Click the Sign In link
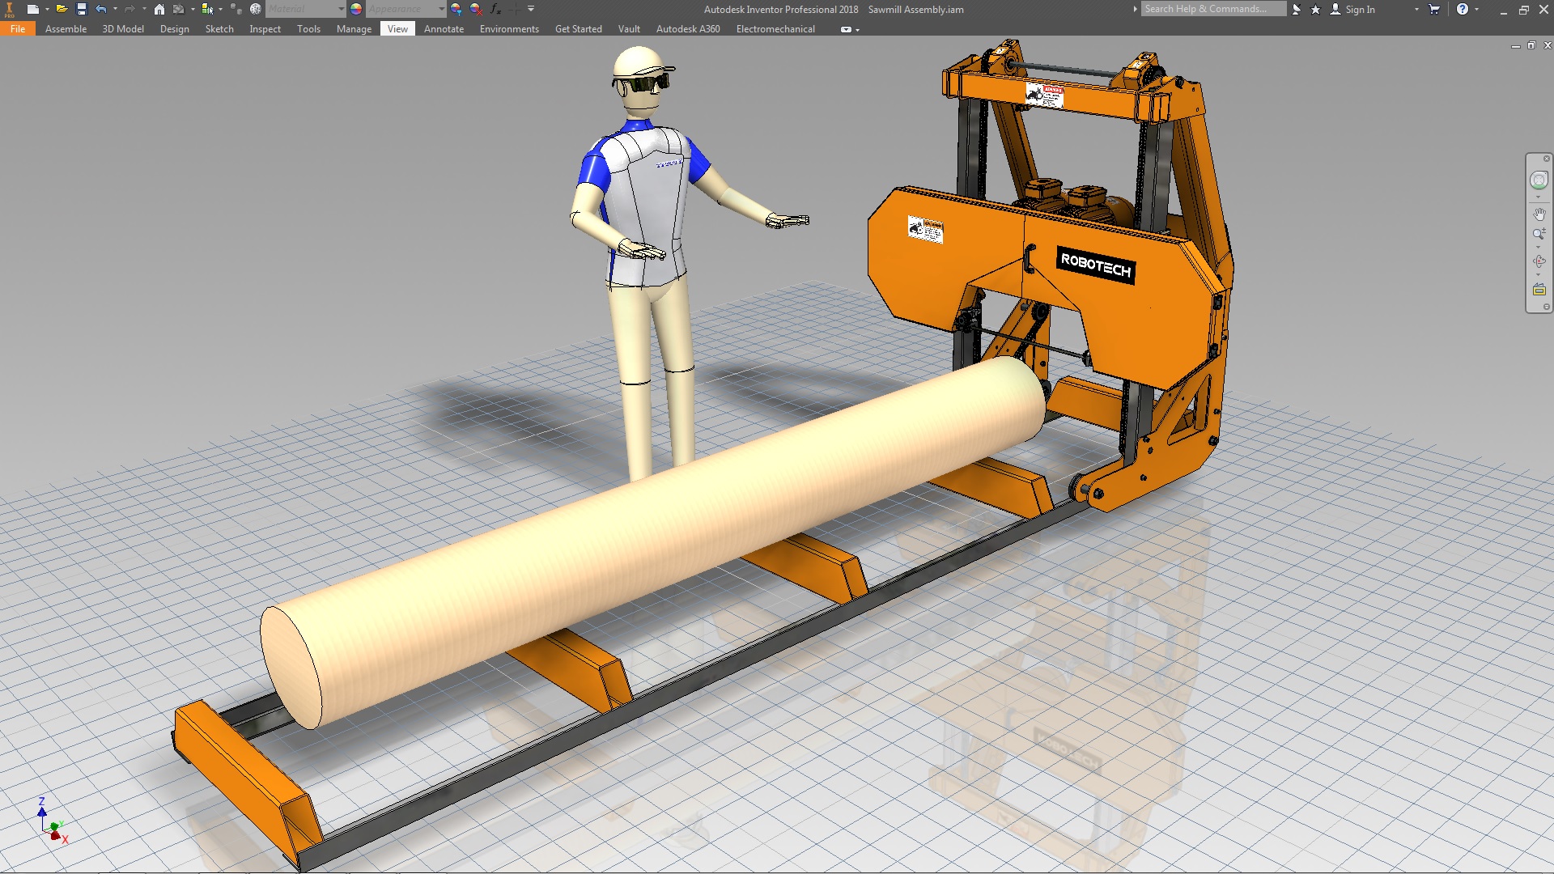 tap(1360, 9)
